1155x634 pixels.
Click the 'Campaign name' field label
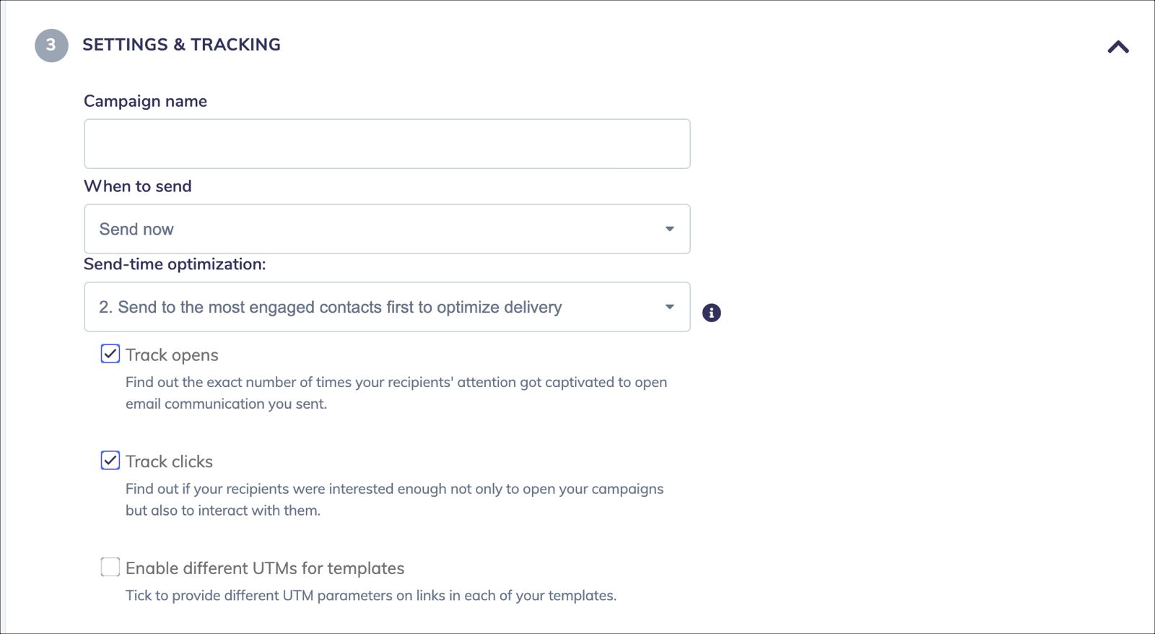[145, 101]
